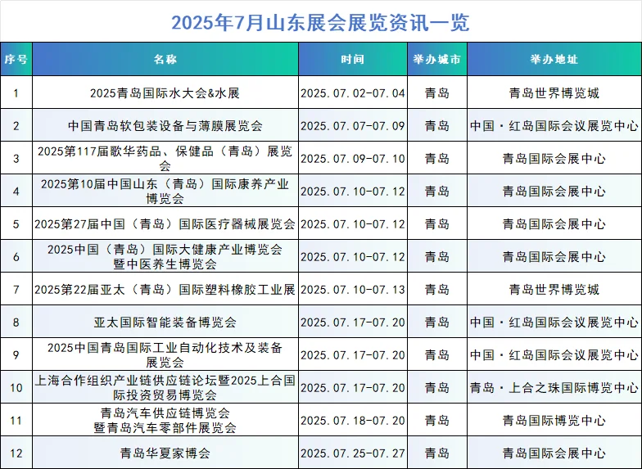Select 2025第117届歌华药品、保健品（青岛）展览会 cell
The image size is (642, 469).
pos(165,159)
